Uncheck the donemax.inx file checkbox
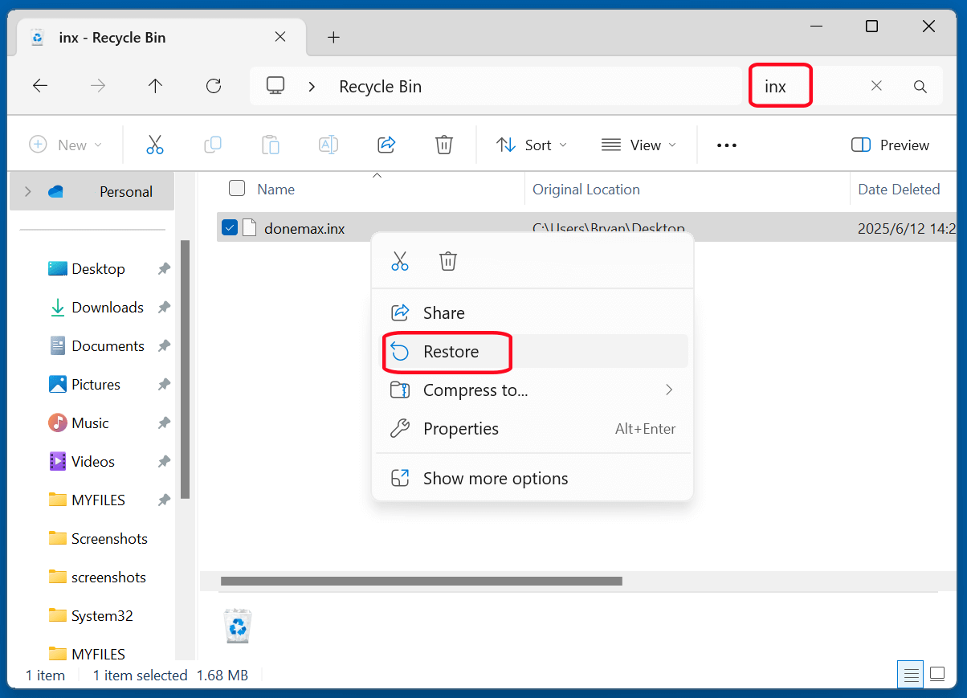This screenshot has width=967, height=698. click(230, 227)
